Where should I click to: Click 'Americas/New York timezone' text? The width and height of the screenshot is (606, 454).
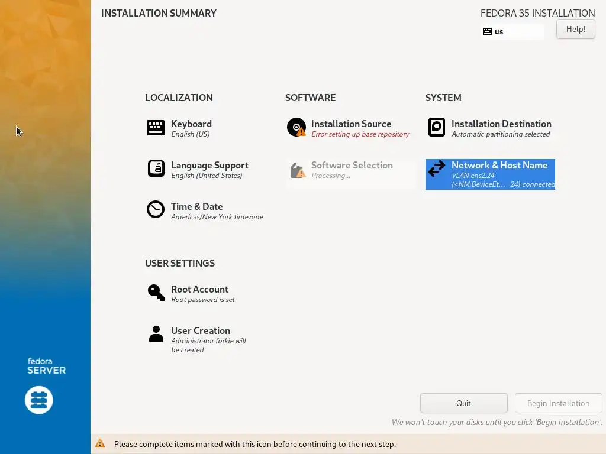217,217
